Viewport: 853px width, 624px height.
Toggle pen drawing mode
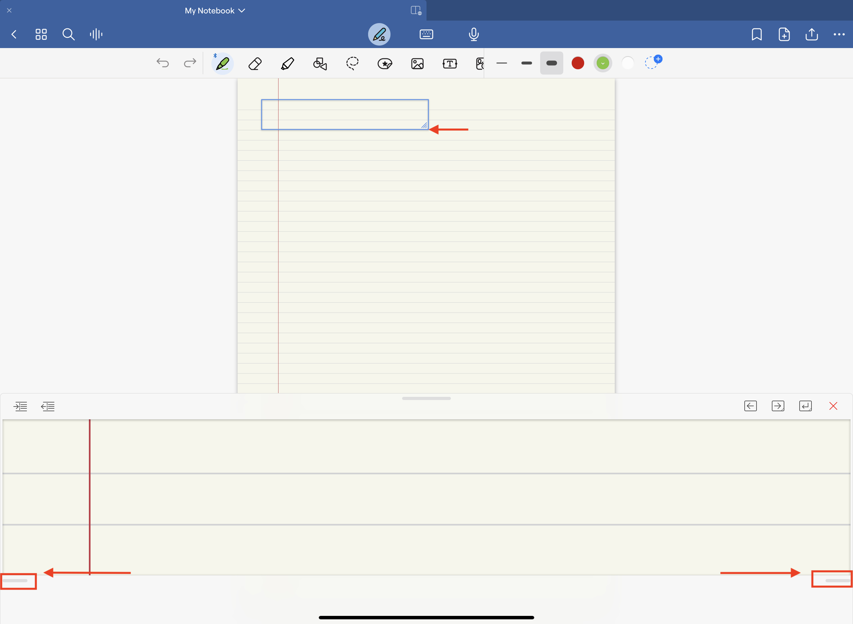(x=379, y=34)
